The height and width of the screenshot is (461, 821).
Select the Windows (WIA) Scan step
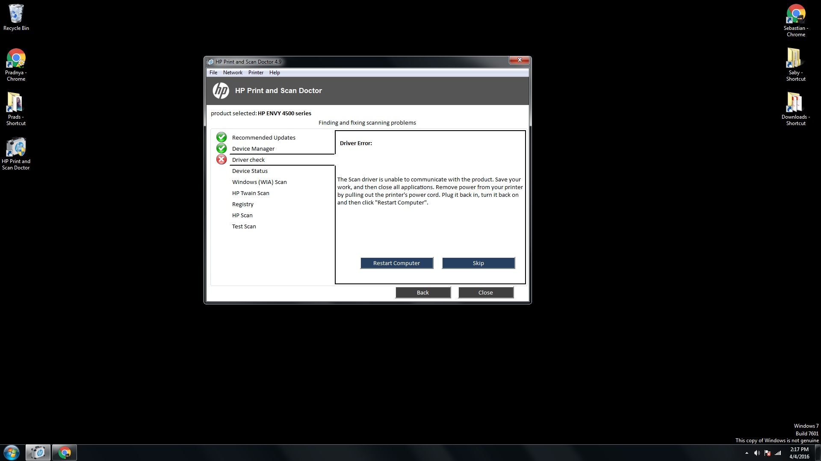(x=259, y=182)
